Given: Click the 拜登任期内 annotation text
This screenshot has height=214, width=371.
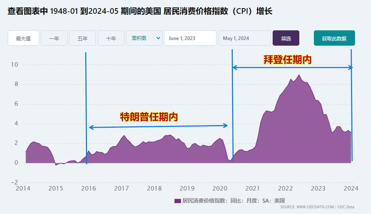Looking at the screenshot, I should point(287,60).
